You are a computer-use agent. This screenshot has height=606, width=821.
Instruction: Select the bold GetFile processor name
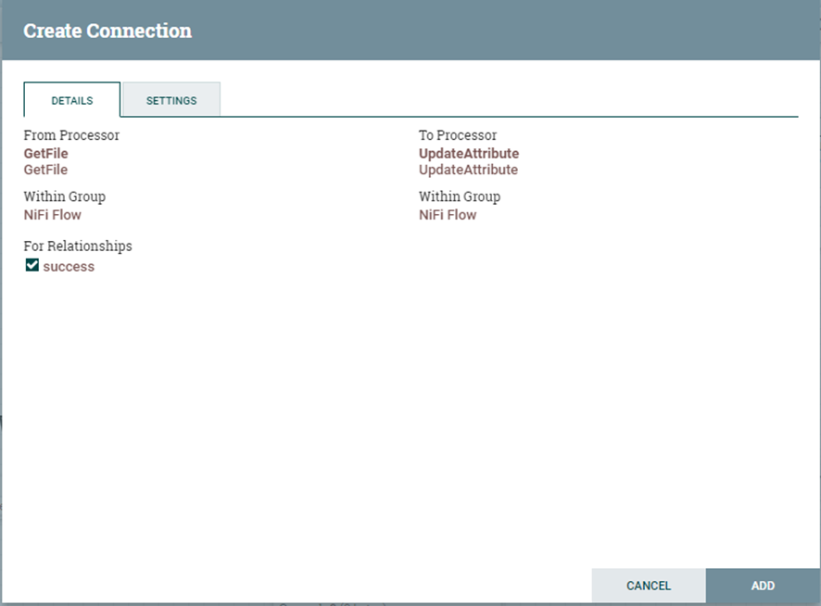pos(46,154)
